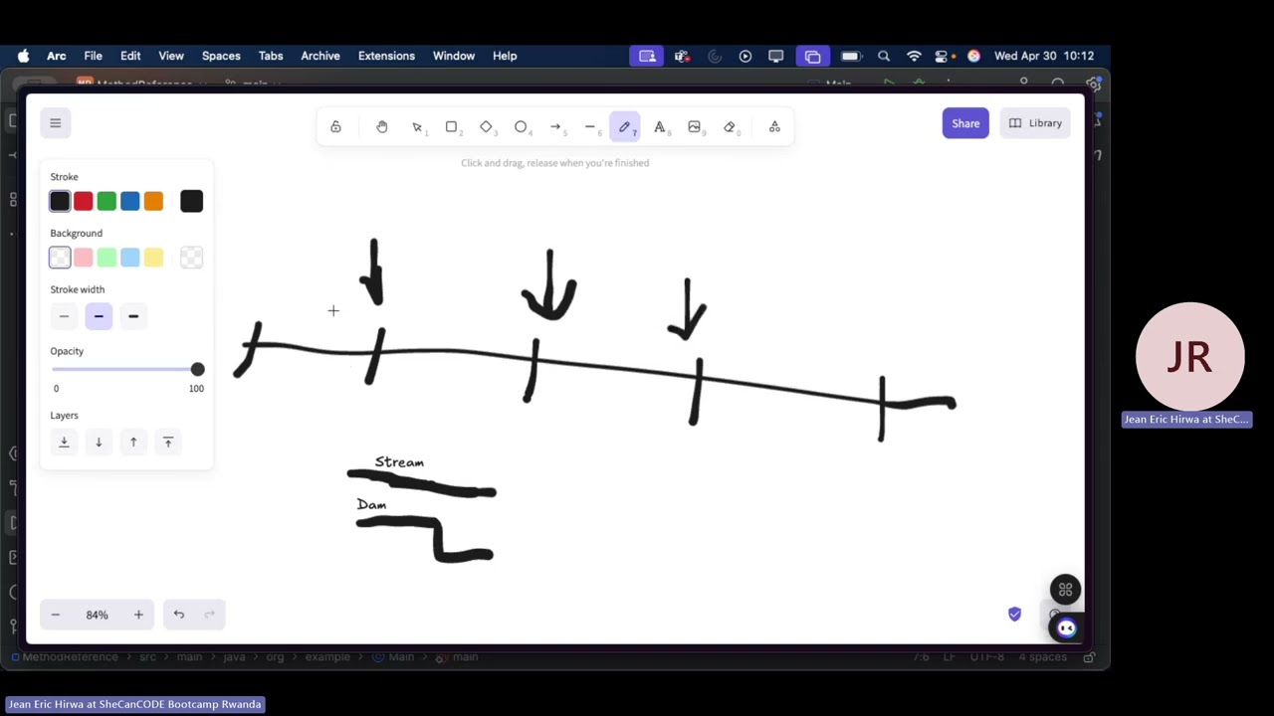Viewport: 1274px width, 716px height.
Task: Choose orange stroke color
Action: pos(153,202)
